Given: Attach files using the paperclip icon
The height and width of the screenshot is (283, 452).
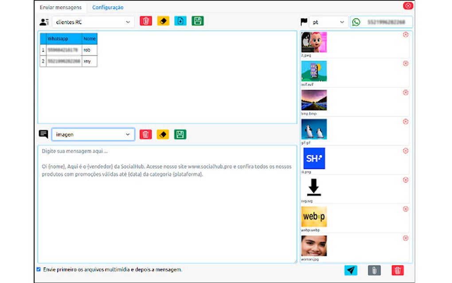Looking at the screenshot, I should tap(374, 270).
